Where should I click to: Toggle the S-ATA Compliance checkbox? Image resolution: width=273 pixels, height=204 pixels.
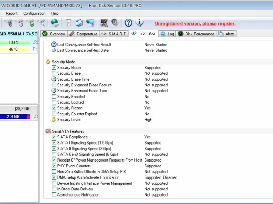click(54, 137)
